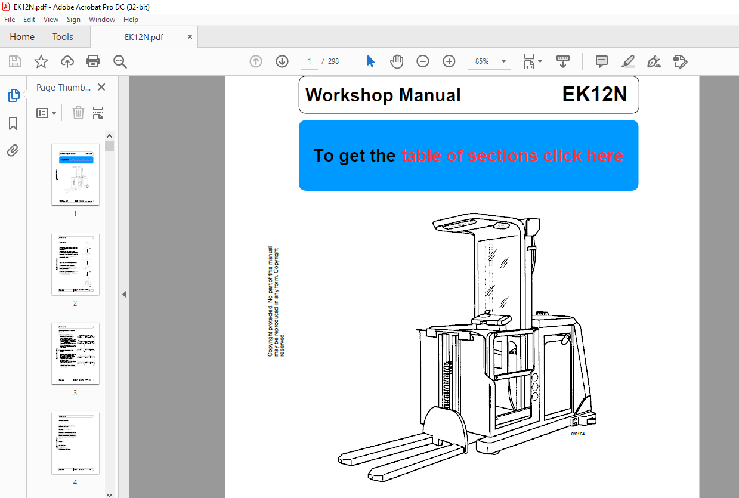The height and width of the screenshot is (498, 739).
Task: Open the find text search tool
Action: 120,61
